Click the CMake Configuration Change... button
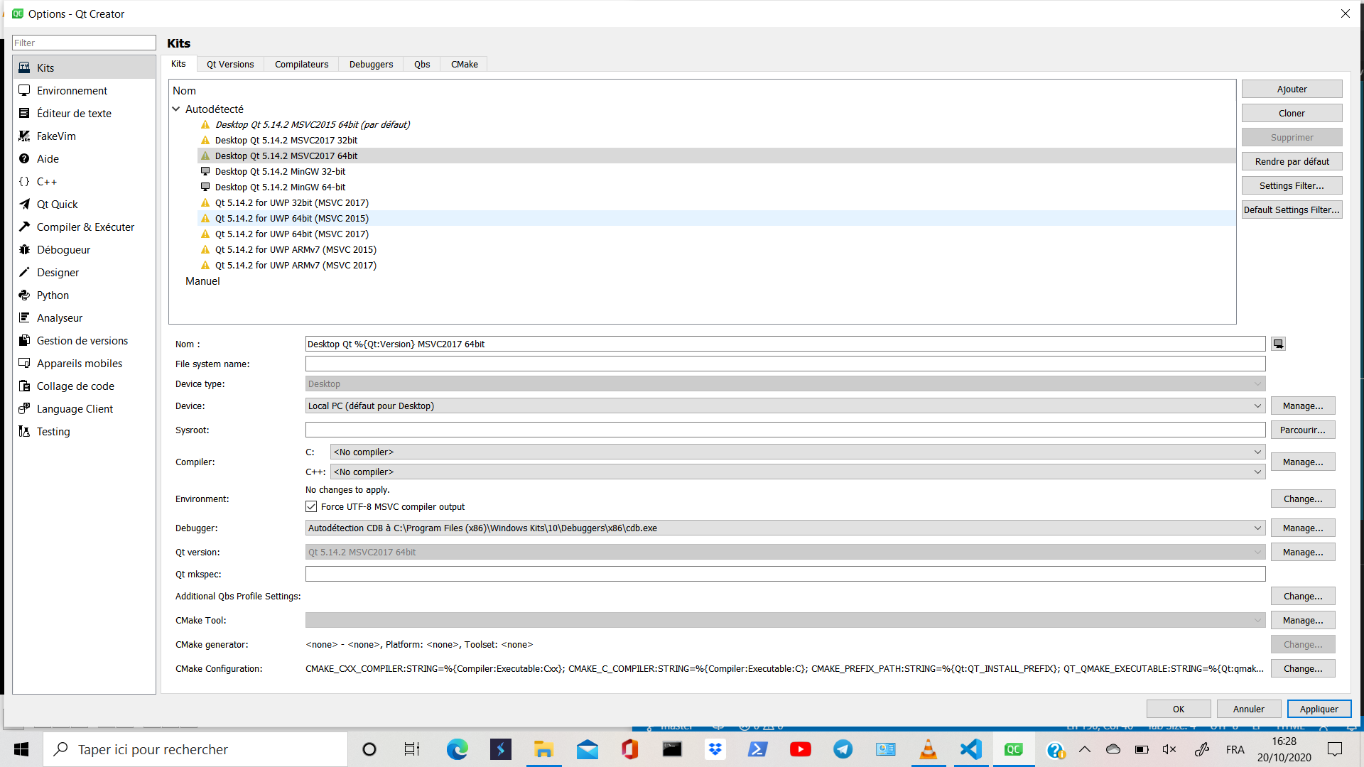Viewport: 1364px width, 767px height. [1303, 668]
